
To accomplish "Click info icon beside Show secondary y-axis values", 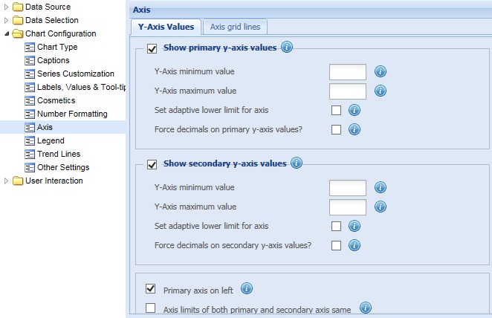I will tap(297, 163).
